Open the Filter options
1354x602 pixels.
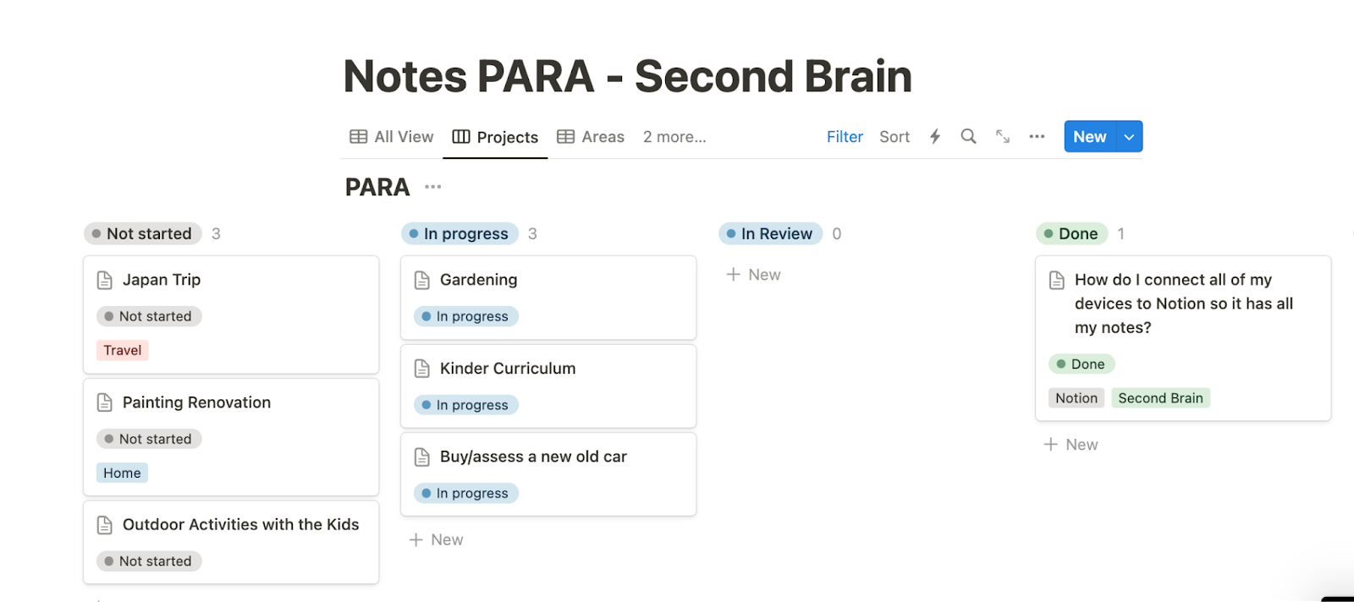844,136
